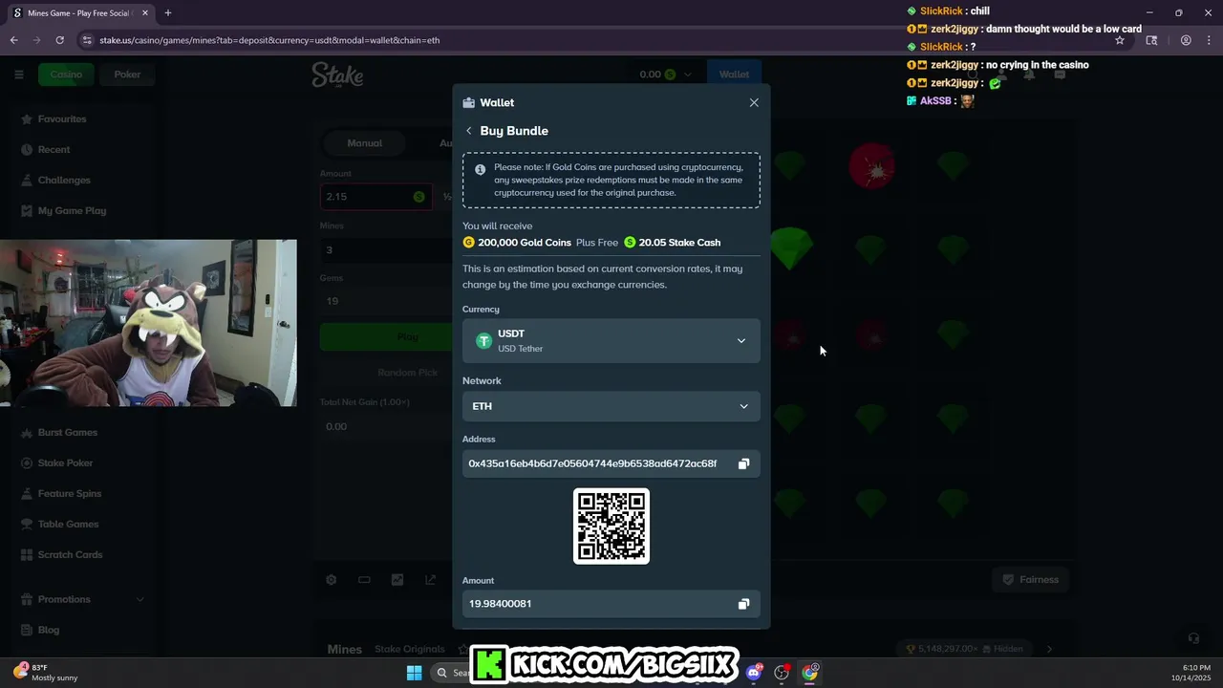
Task: Open a new browser tab
Action: (x=168, y=13)
